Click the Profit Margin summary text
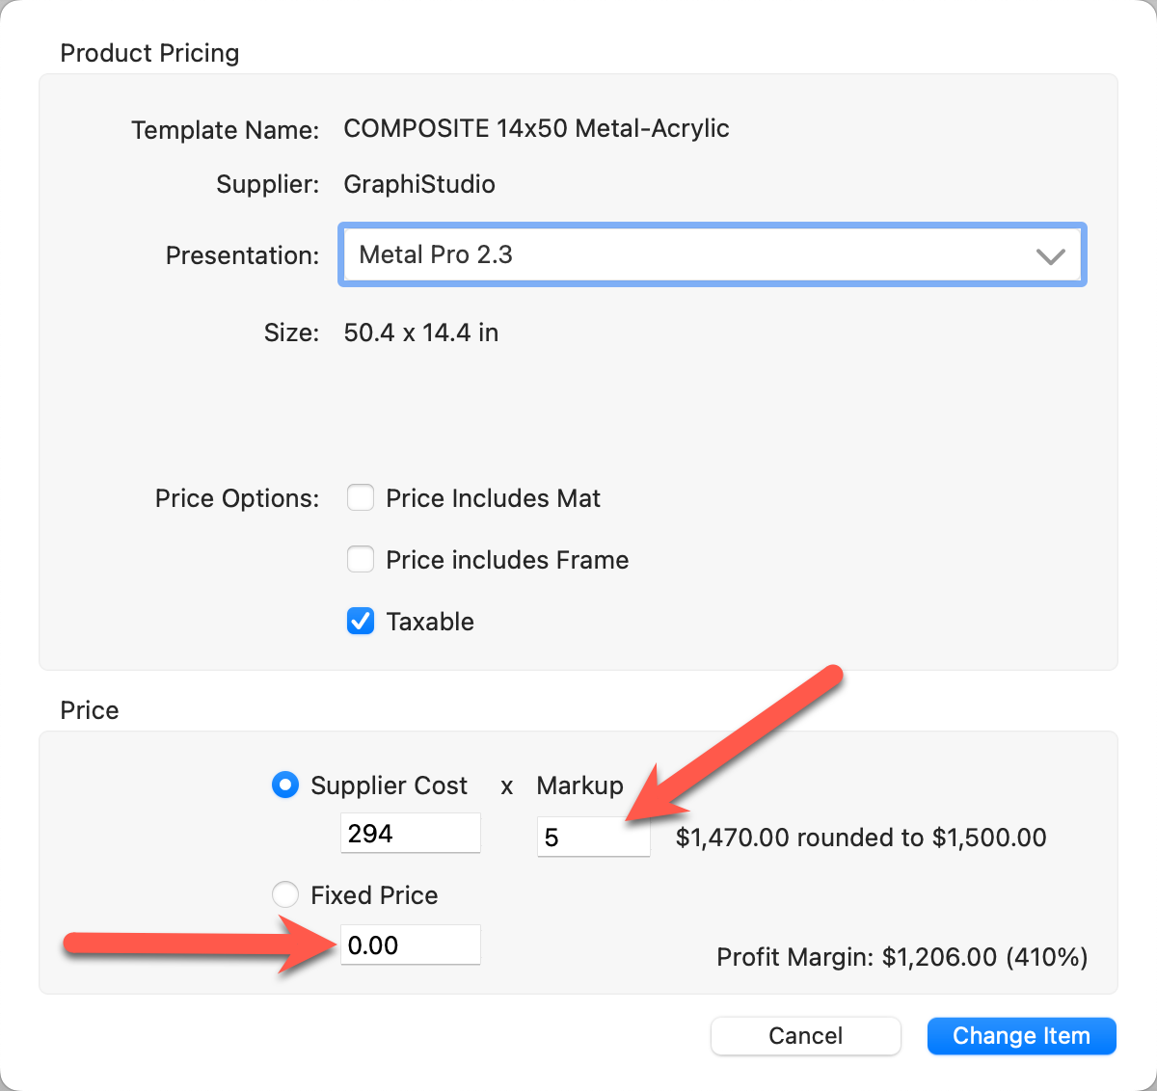The image size is (1157, 1091). [901, 957]
